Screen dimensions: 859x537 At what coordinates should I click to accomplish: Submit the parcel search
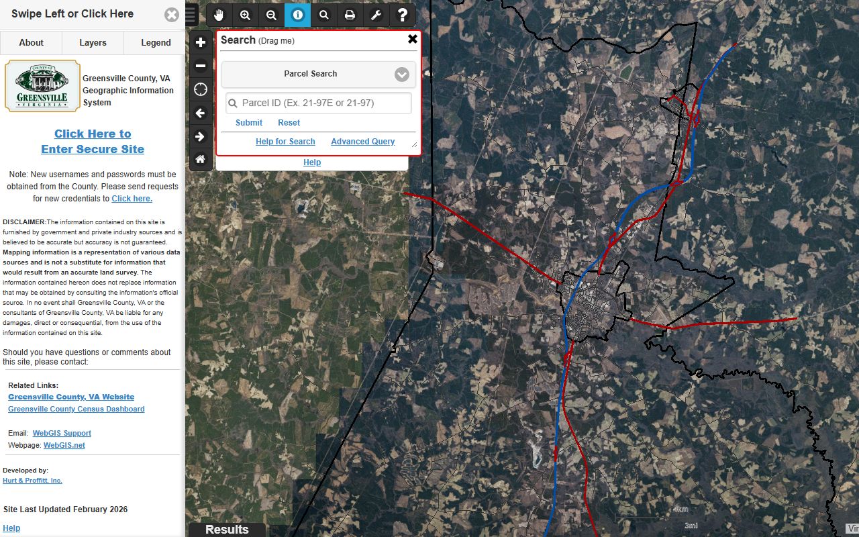[249, 123]
